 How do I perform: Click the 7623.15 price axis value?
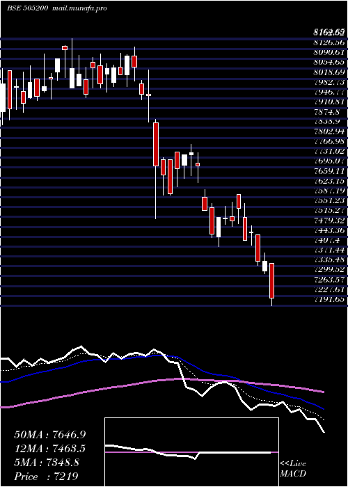pyautogui.click(x=329, y=181)
